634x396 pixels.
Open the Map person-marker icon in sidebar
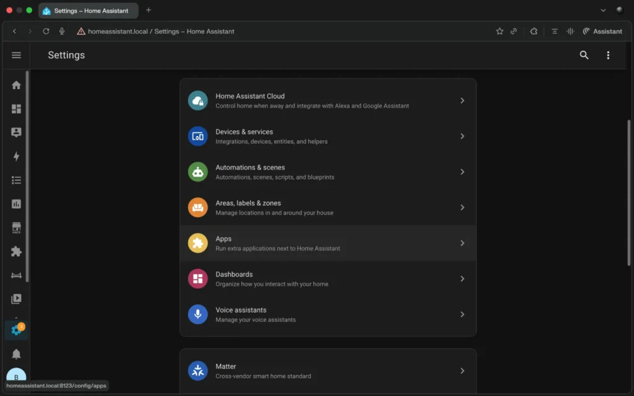[16, 132]
